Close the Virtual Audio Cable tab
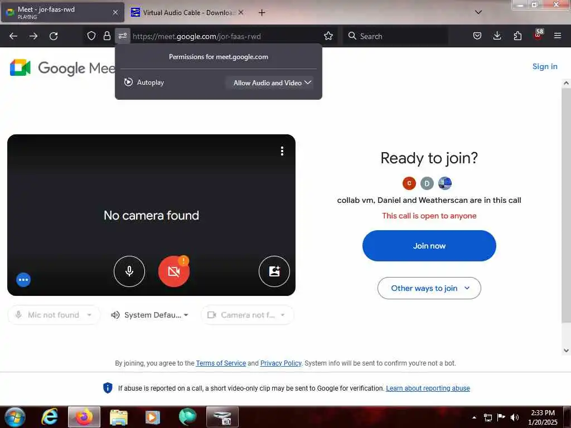571x428 pixels. coord(241,12)
